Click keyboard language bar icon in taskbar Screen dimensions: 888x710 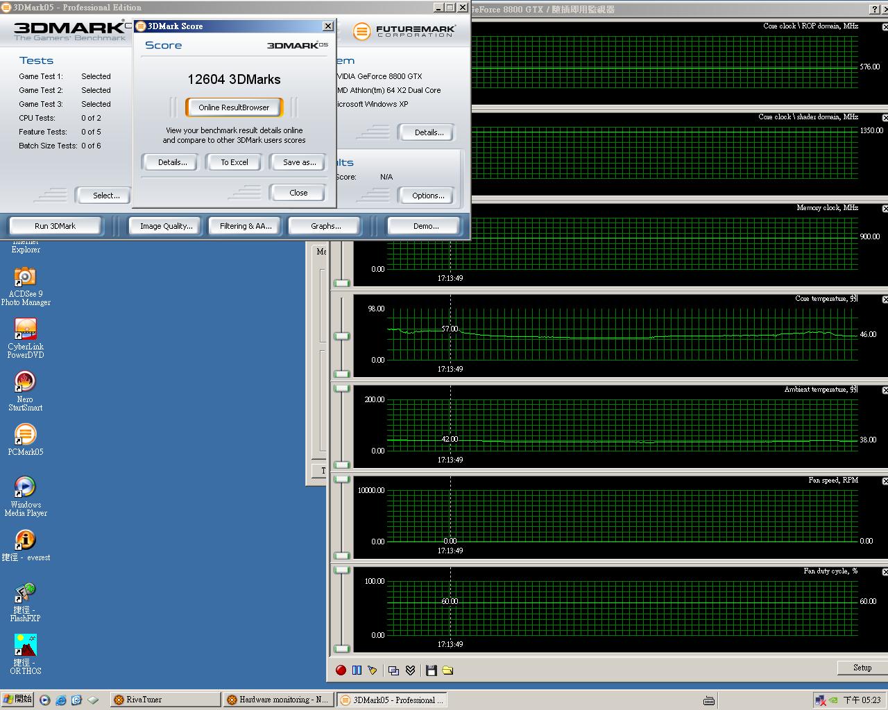[x=709, y=700]
